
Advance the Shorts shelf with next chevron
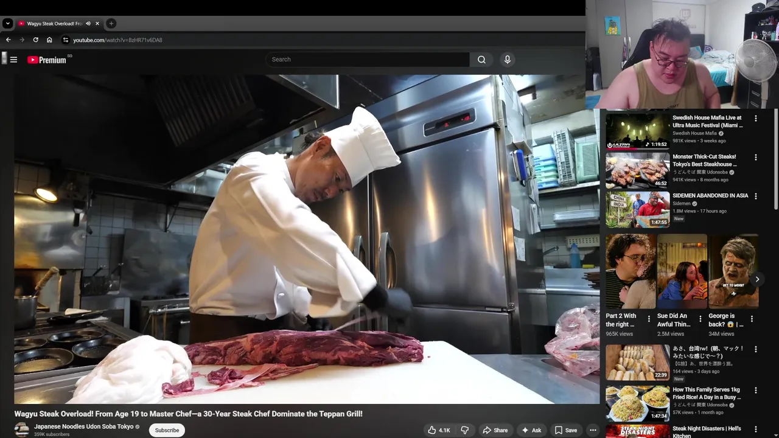pos(757,279)
